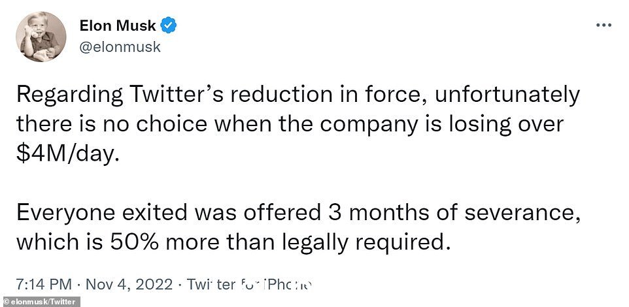Open the @elonmusk handle link
This screenshot has width=629, height=307.
click(120, 47)
